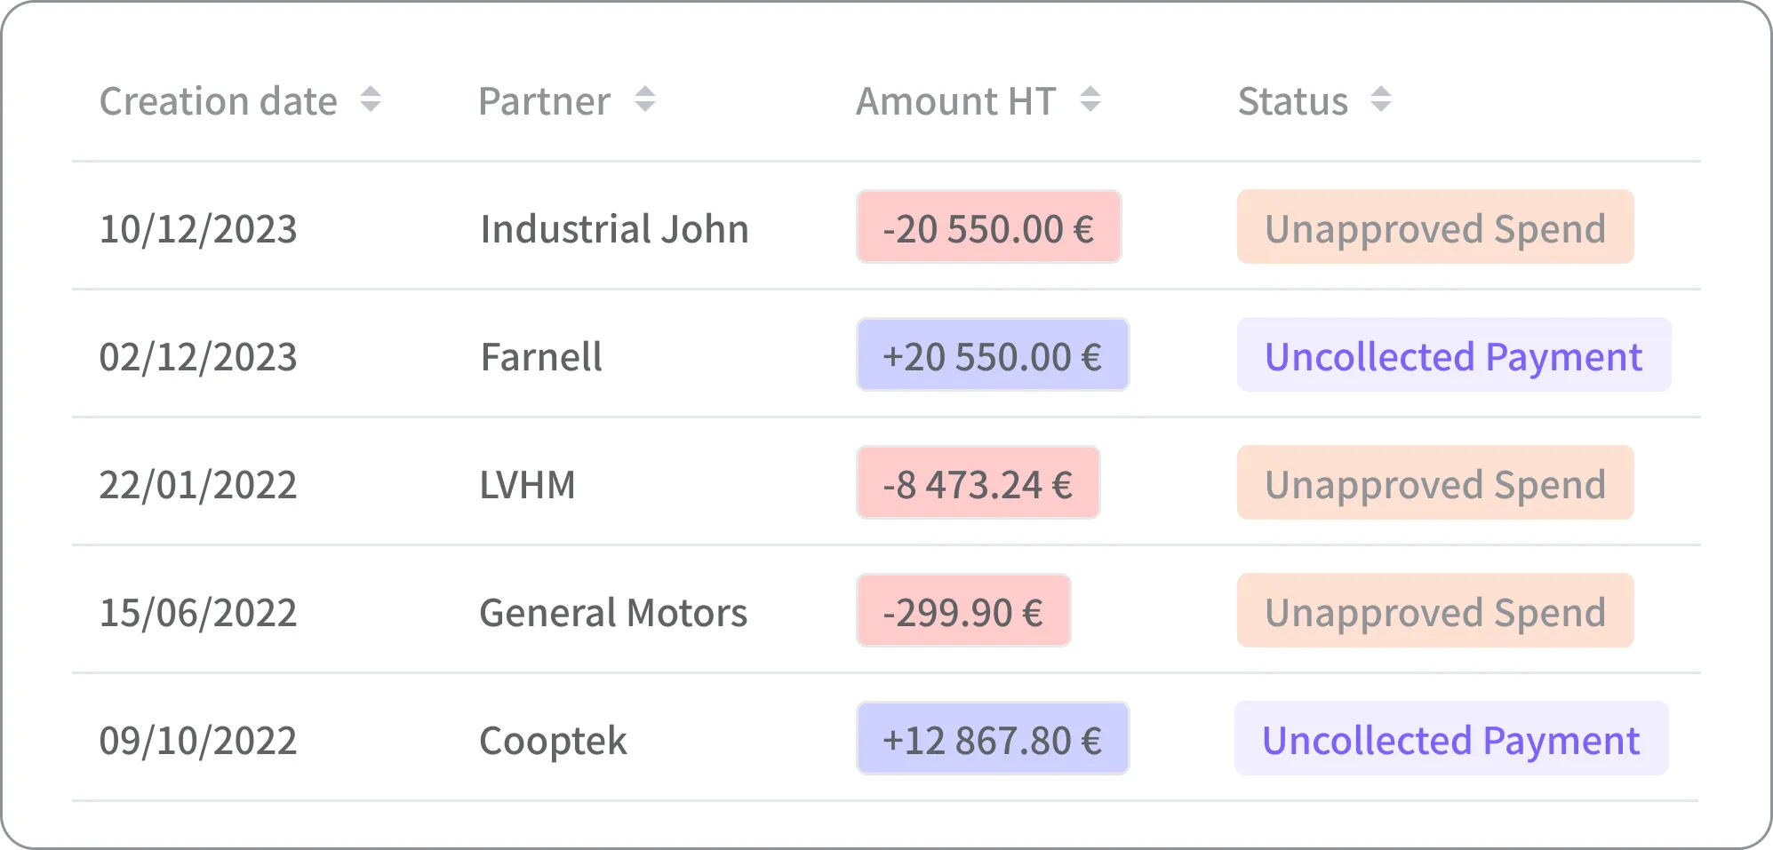The height and width of the screenshot is (850, 1773).
Task: Toggle sorting on the Creation date column
Action: point(370,101)
